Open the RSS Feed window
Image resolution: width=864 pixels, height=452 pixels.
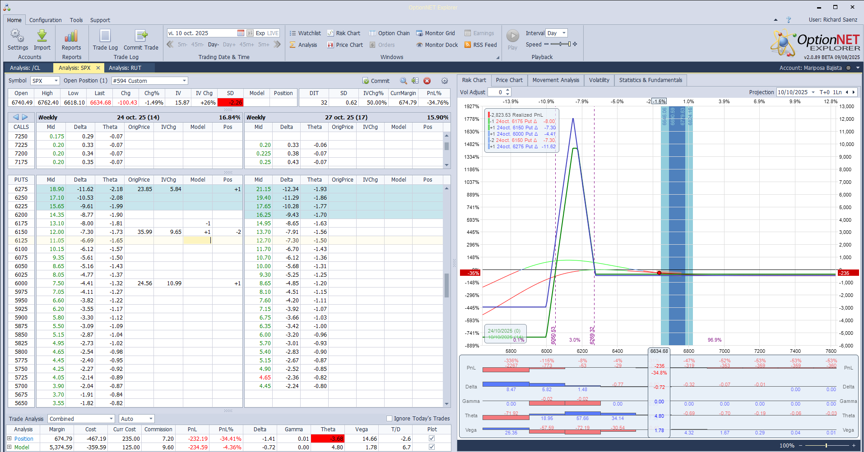click(x=480, y=45)
